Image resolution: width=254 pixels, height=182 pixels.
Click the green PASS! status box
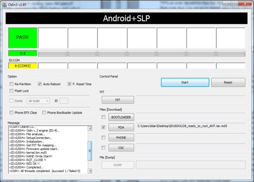click(23, 38)
